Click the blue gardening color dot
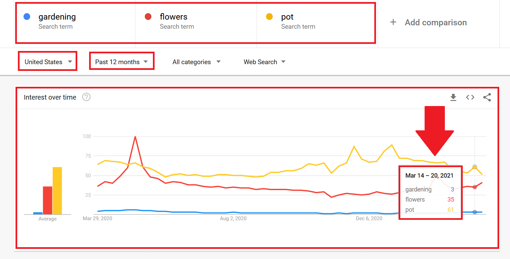Screen dimensions: 510x259 pyautogui.click(x=27, y=17)
